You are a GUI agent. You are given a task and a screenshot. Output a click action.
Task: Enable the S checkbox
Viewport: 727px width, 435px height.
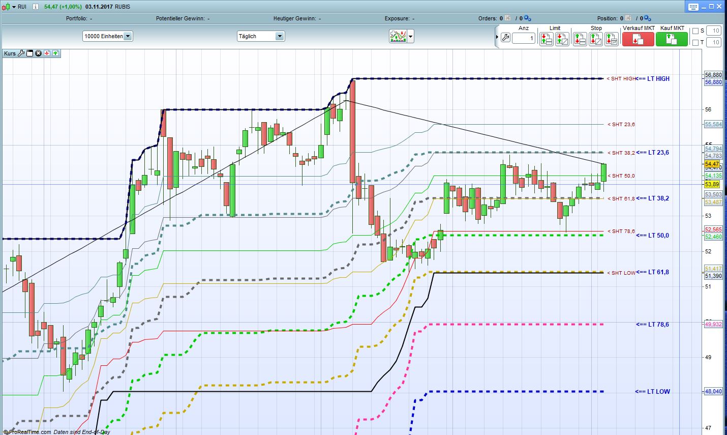point(695,31)
